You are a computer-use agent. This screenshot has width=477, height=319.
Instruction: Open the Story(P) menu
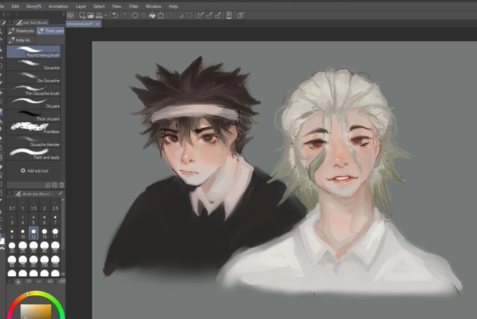point(34,6)
